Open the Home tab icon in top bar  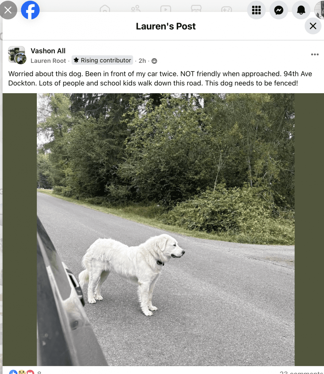105,9
